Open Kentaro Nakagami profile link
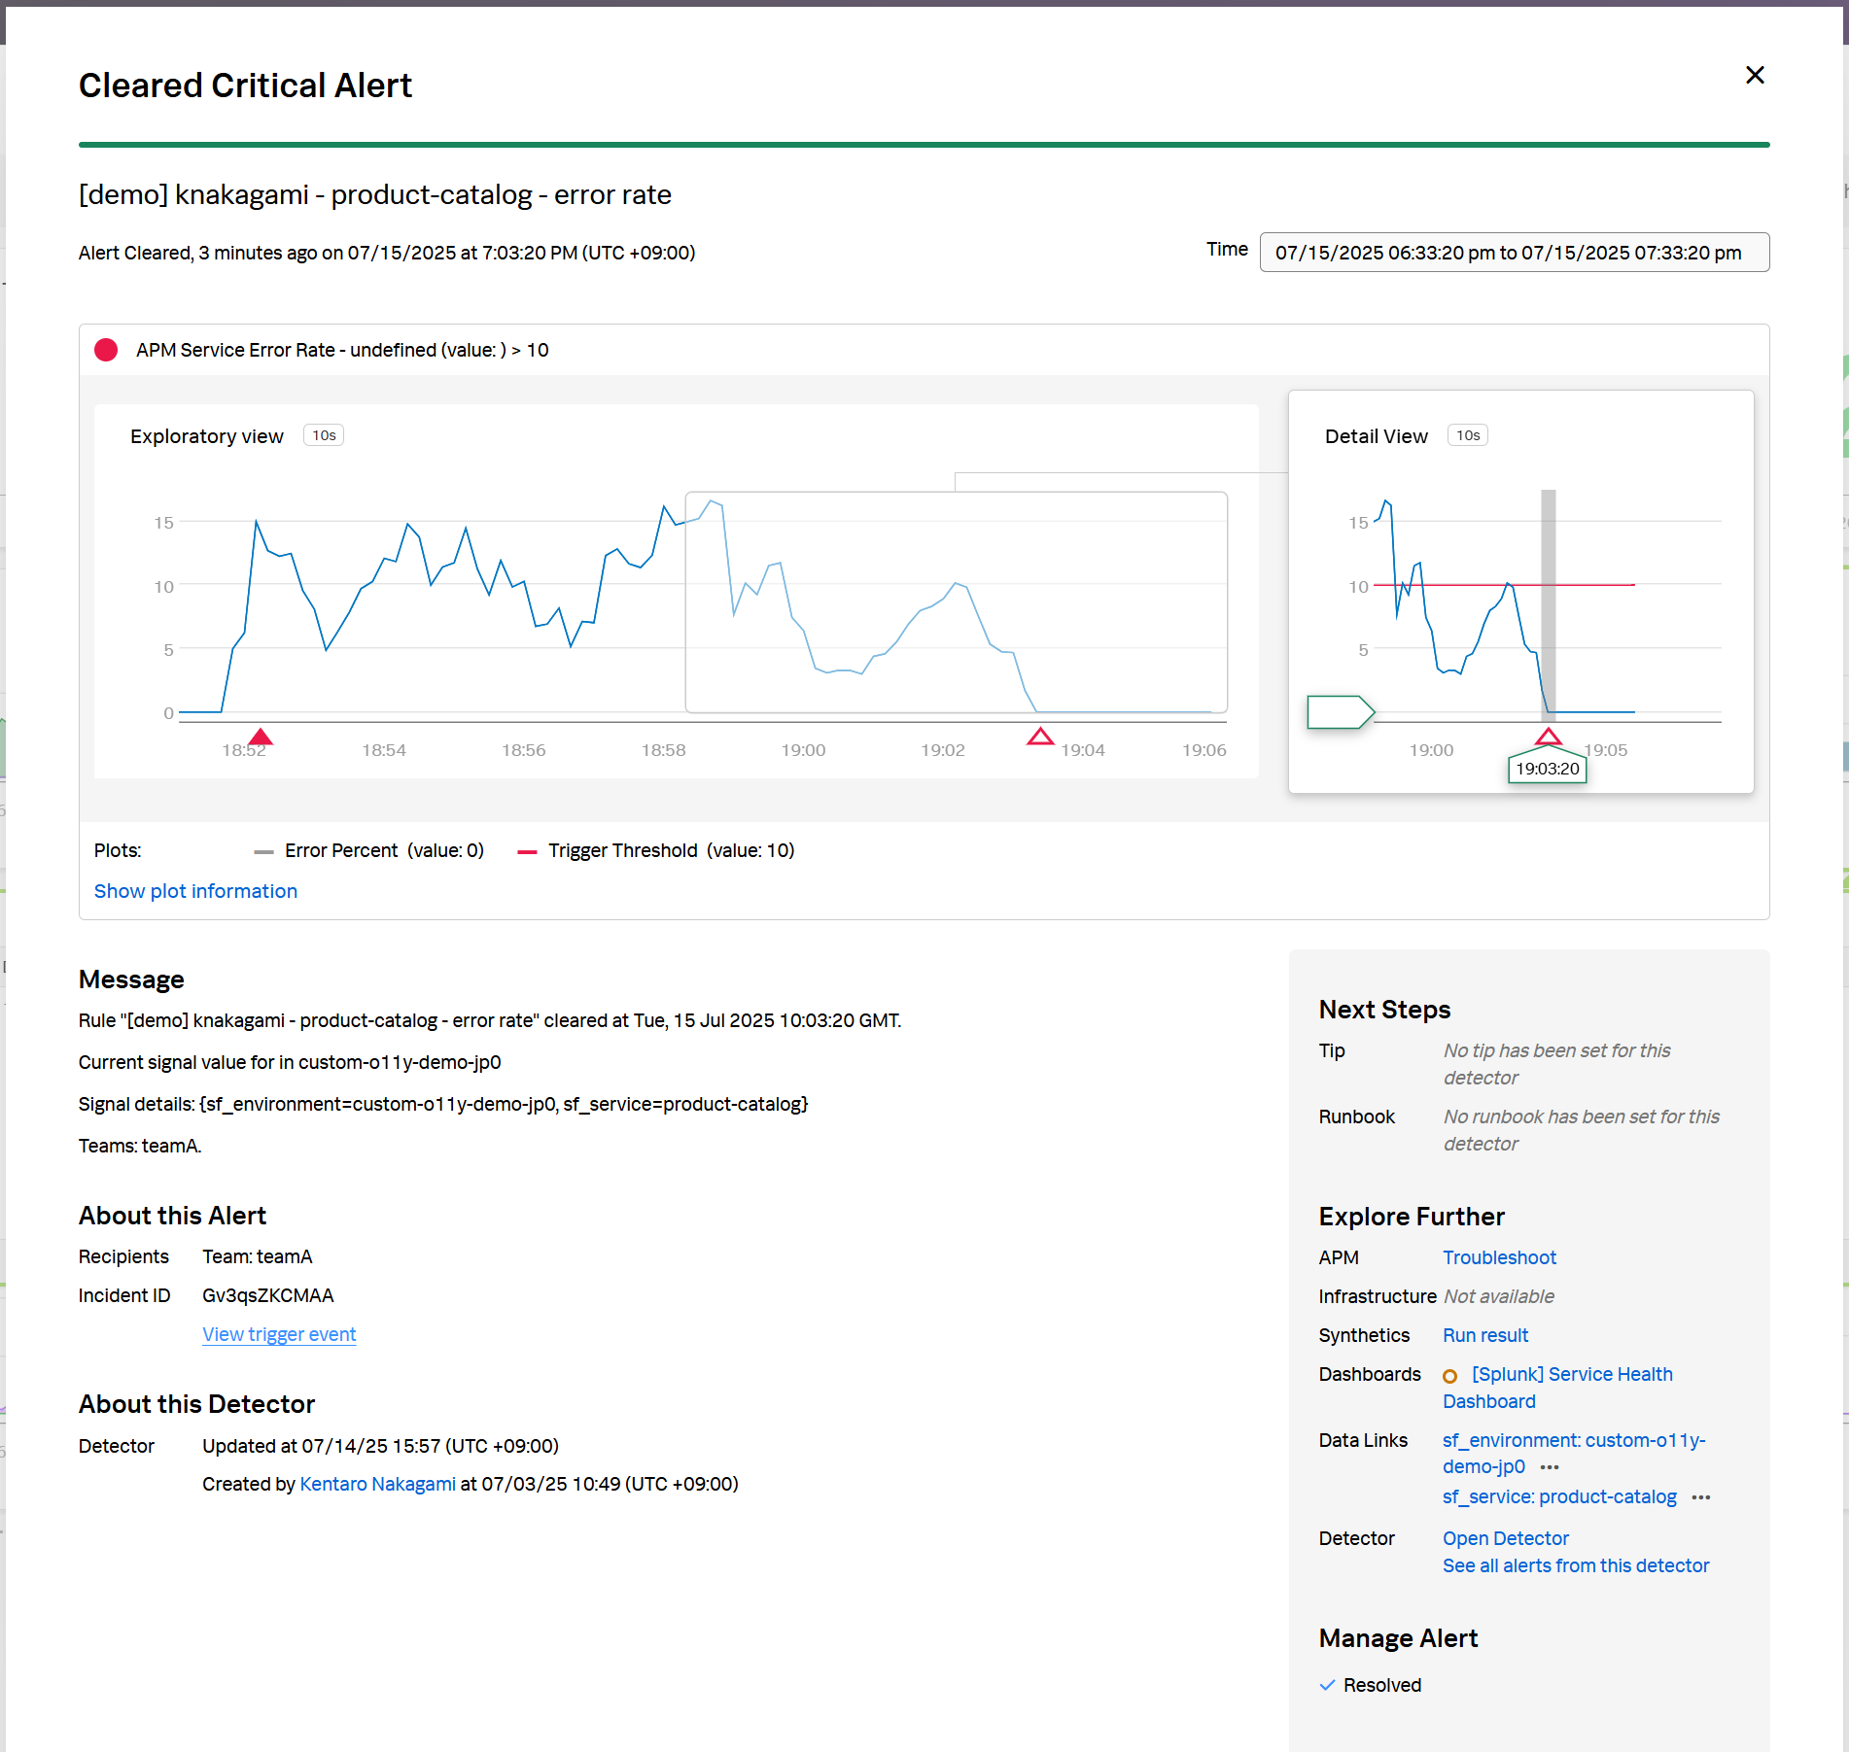 [377, 1484]
